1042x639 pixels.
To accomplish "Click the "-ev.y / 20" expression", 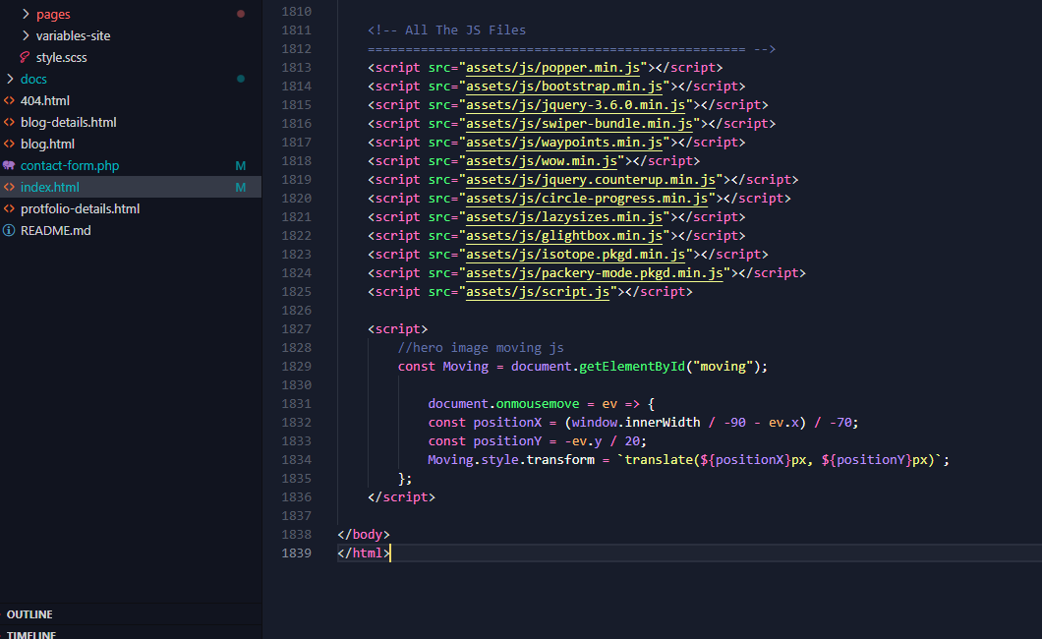I will 602,440.
